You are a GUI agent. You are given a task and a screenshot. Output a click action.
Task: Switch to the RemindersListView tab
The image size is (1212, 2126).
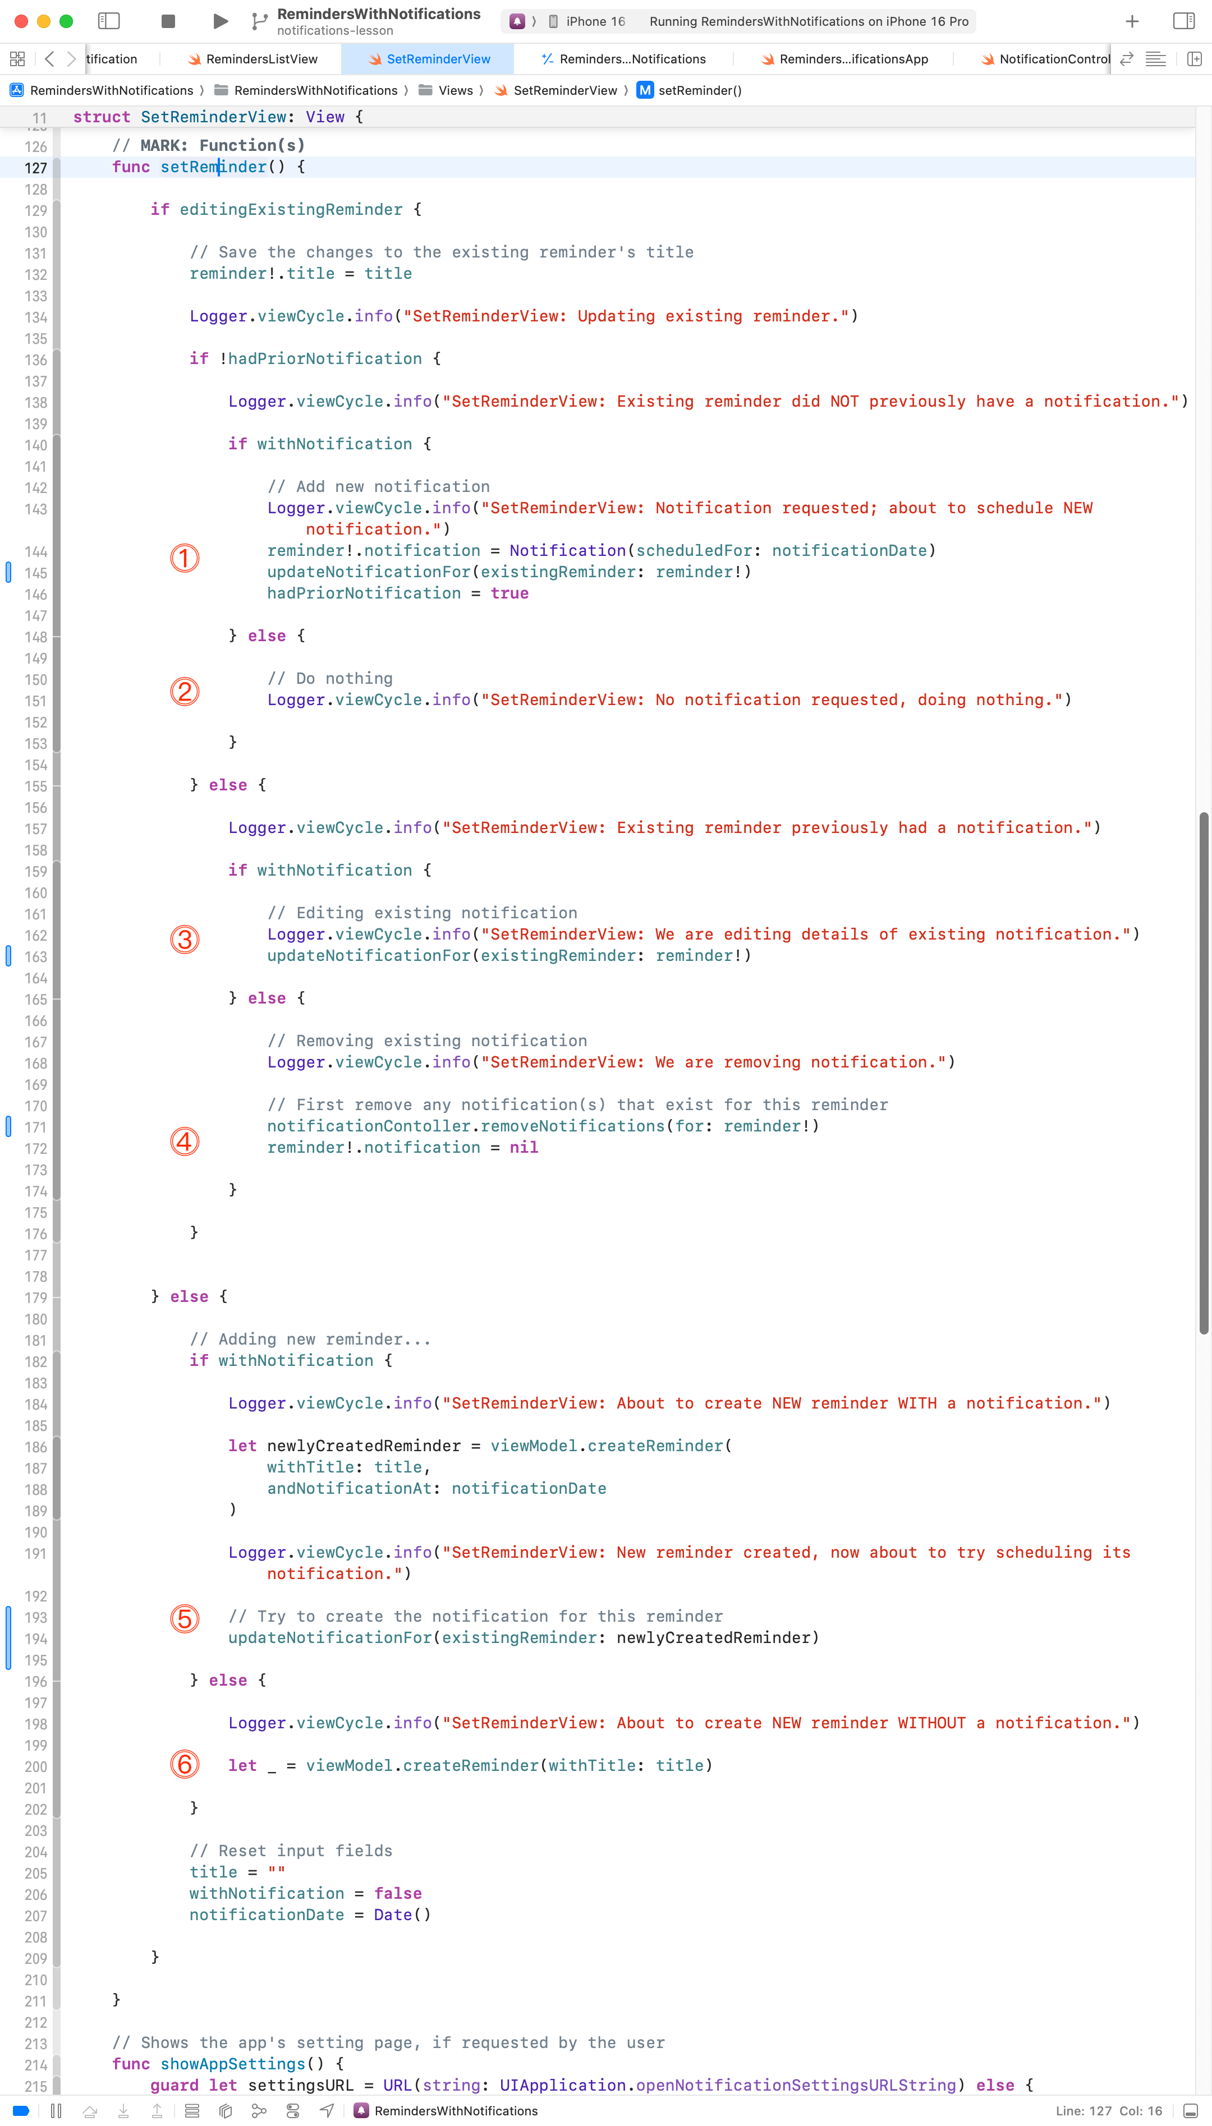pos(261,59)
